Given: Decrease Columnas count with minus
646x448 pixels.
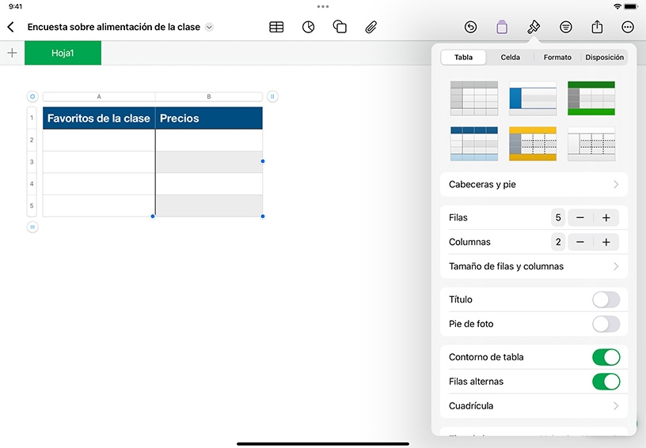Looking at the screenshot, I should point(580,242).
